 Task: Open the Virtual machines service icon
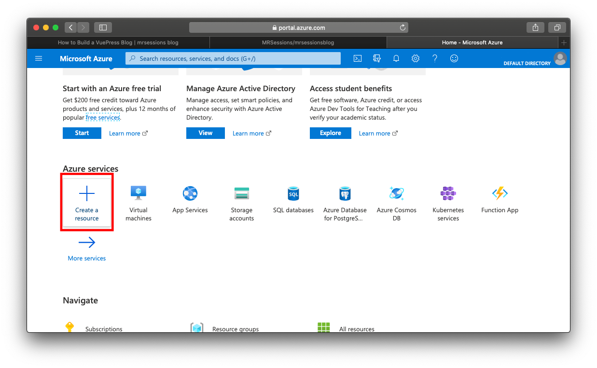coord(139,193)
